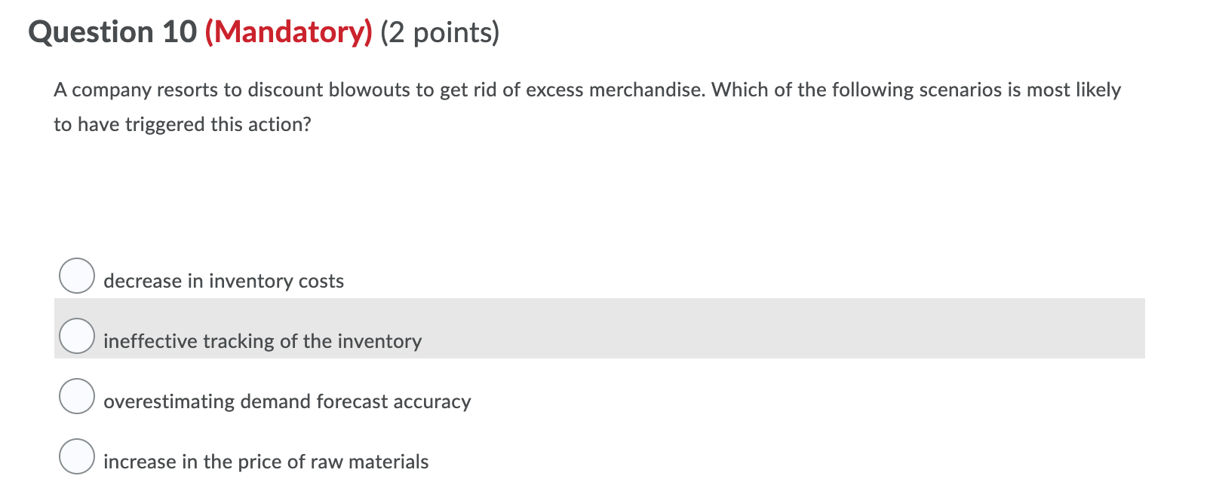Click the answer text decrease in inventory costs
The width and height of the screenshot is (1213, 488).
click(x=223, y=281)
